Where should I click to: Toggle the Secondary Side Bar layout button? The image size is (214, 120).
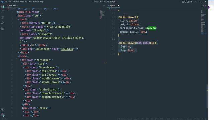[188, 2]
